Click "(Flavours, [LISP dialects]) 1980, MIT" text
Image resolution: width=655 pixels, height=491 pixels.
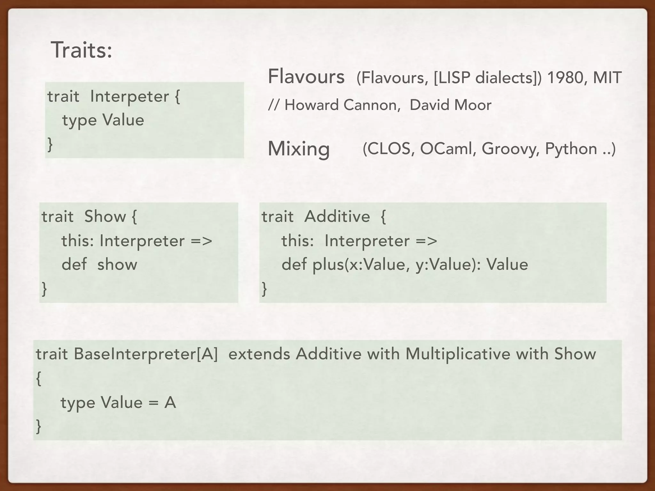click(x=489, y=78)
